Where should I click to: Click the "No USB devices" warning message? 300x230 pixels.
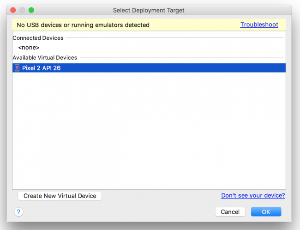(83, 25)
